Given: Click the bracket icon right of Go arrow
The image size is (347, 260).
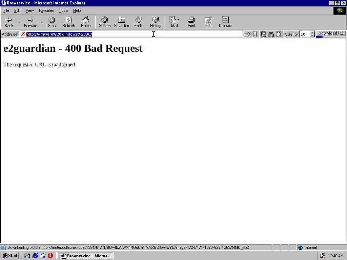Looking at the screenshot, I should click(255, 34).
